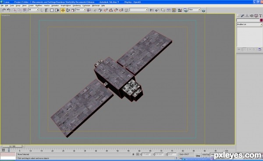Open the Select by Name dialog icon
The width and height of the screenshot is (263, 161).
[x=46, y=10]
